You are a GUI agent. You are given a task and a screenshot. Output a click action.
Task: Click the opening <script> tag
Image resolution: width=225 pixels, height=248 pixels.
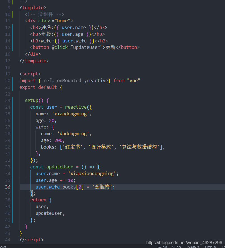(30, 74)
